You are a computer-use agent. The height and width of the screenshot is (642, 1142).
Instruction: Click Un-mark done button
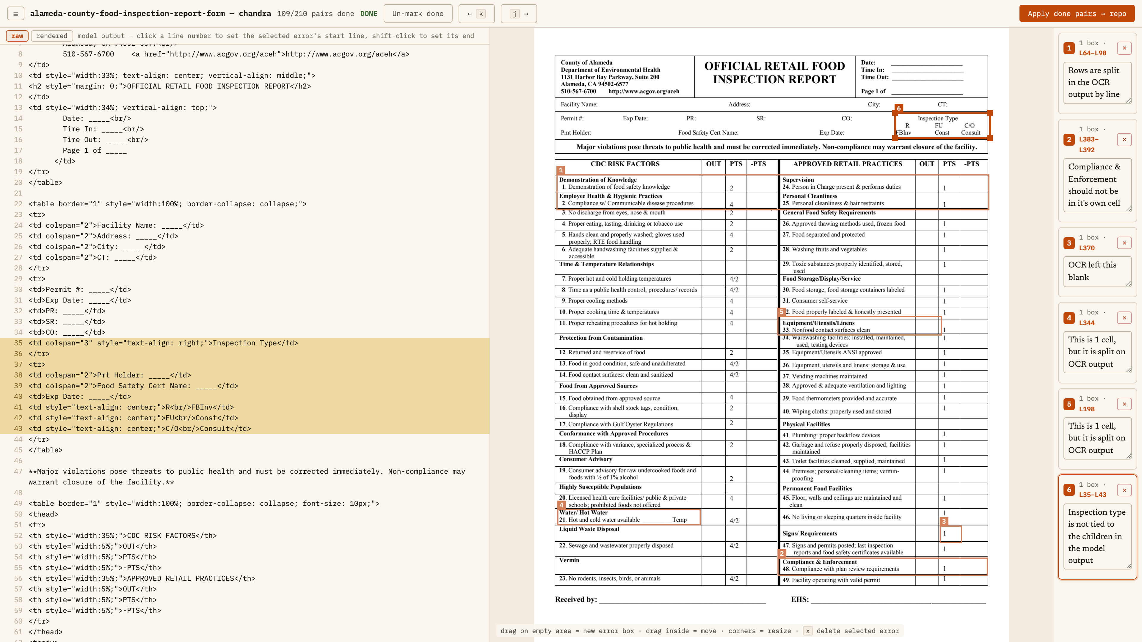pyautogui.click(x=418, y=14)
